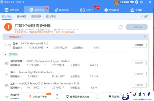Click the text NVIDIA GeForce GT 730
Screen dimensions: 154x101
pos(35,44)
